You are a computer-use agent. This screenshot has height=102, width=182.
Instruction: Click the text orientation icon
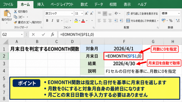coord(116,13)
